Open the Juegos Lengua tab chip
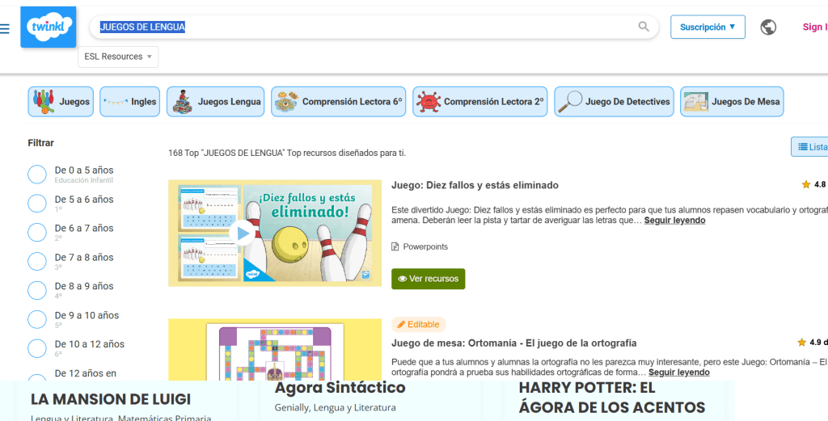 [216, 102]
